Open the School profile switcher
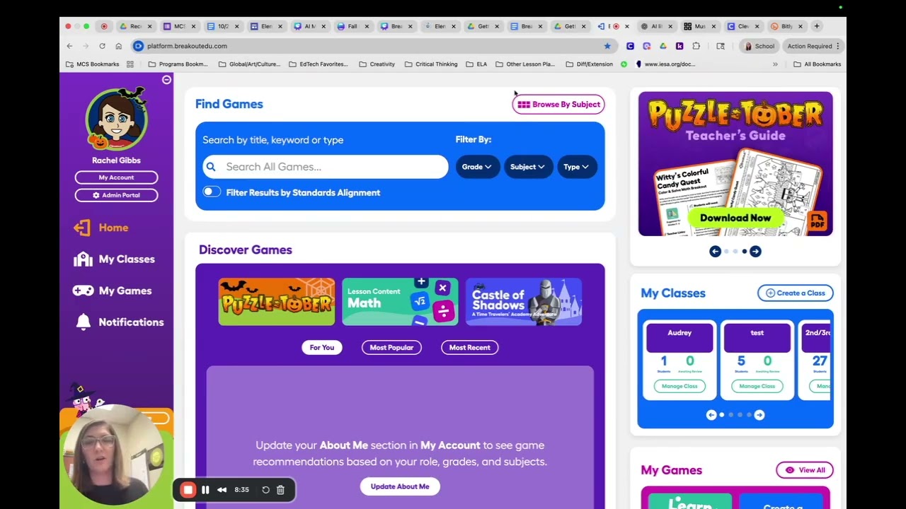The image size is (906, 509). [759, 46]
